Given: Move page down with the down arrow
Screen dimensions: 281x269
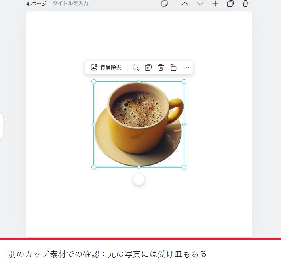Looking at the screenshot, I should pyautogui.click(x=200, y=4).
